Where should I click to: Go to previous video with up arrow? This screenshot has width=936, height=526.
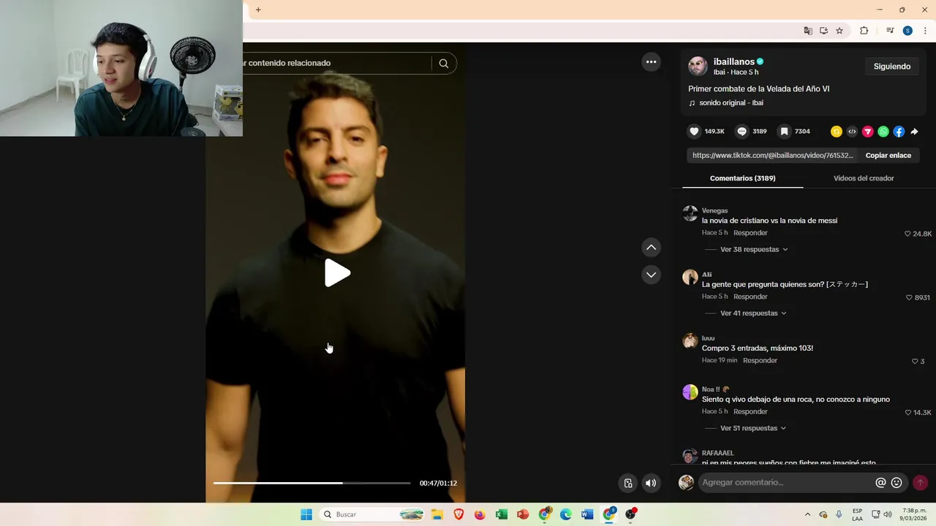click(x=651, y=248)
